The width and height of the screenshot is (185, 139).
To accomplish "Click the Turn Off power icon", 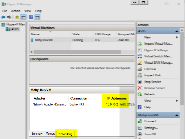I will click(139, 134).
